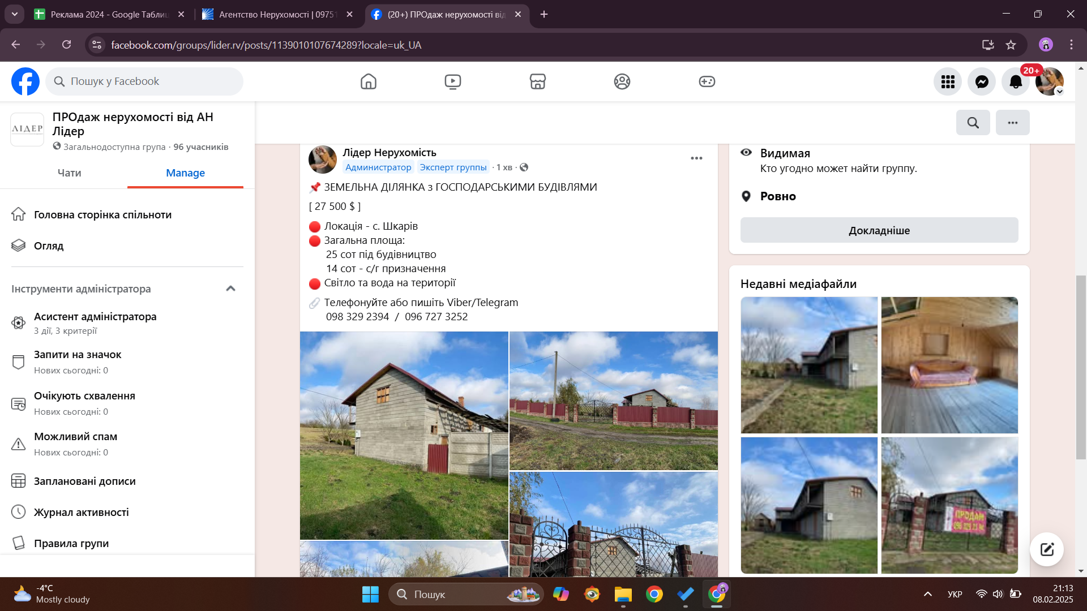Click the group search magnifier button

973,122
